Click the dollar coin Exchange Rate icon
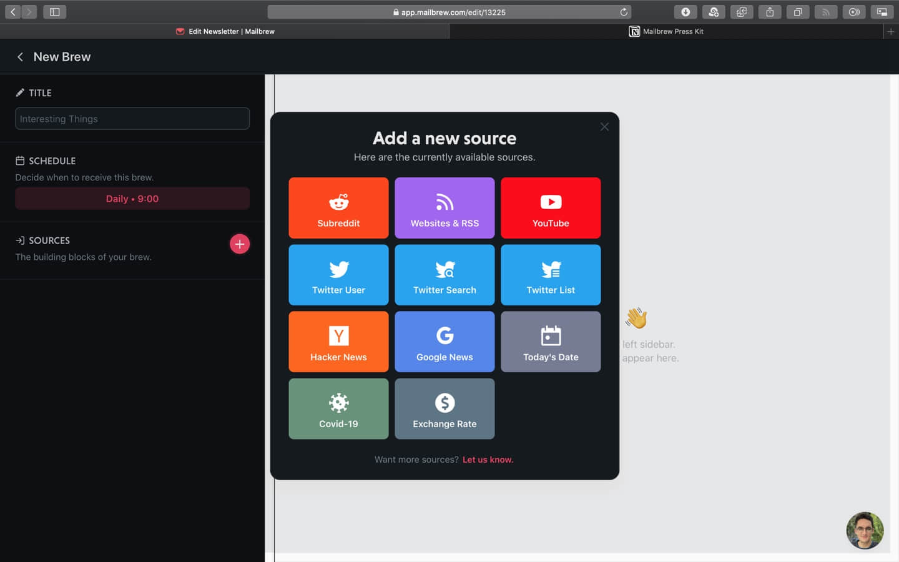 (x=445, y=403)
